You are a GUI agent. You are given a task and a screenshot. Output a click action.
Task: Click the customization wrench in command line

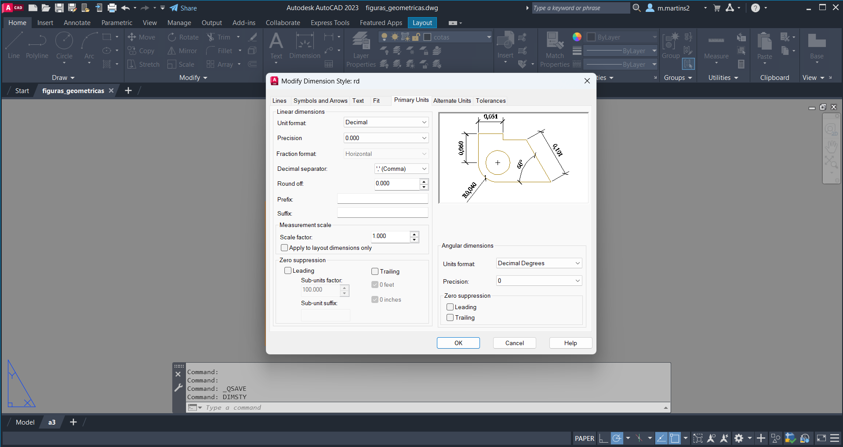point(178,388)
